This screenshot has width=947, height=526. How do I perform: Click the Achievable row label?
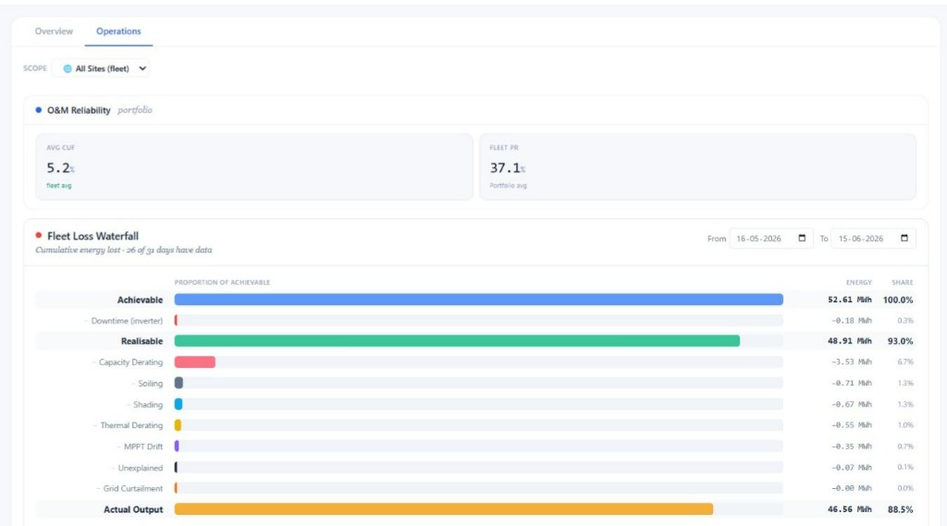click(x=141, y=300)
